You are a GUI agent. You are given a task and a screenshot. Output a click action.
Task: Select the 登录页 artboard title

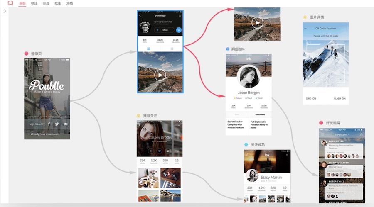[x=36, y=54]
